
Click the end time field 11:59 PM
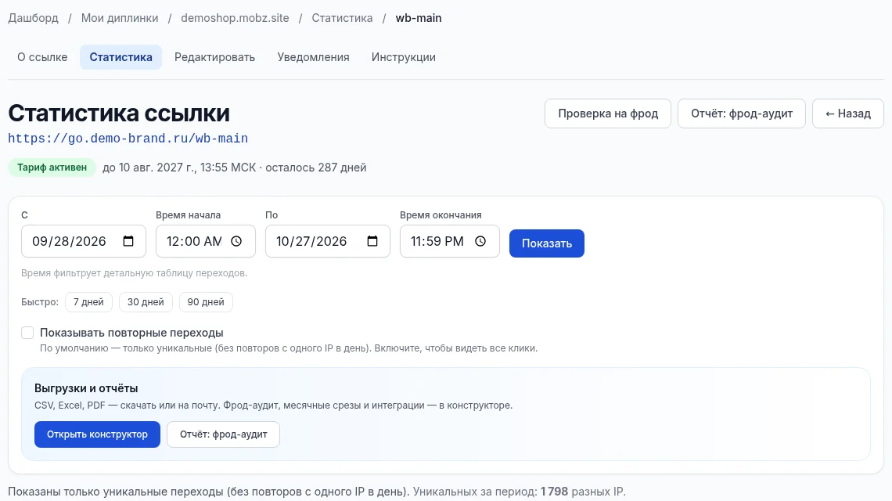(x=449, y=241)
